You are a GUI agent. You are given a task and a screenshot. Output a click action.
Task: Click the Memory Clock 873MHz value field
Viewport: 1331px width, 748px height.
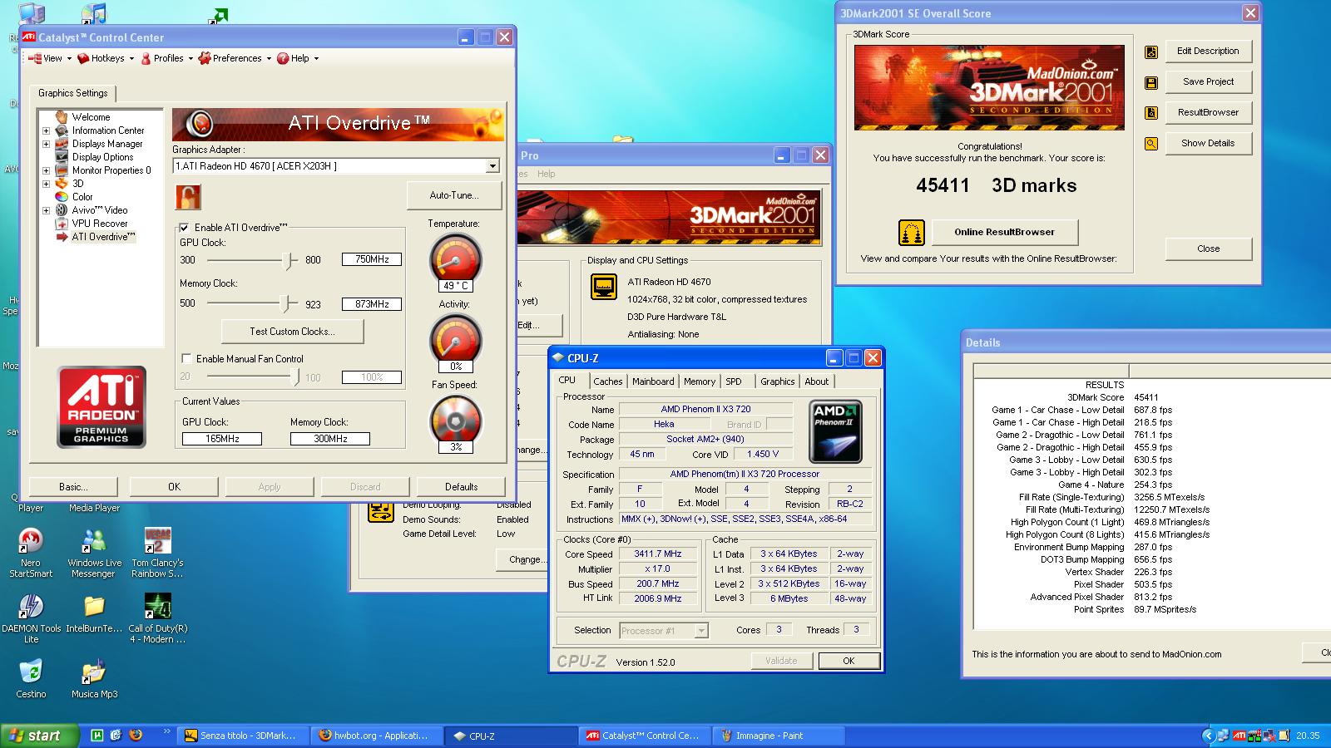coord(372,304)
